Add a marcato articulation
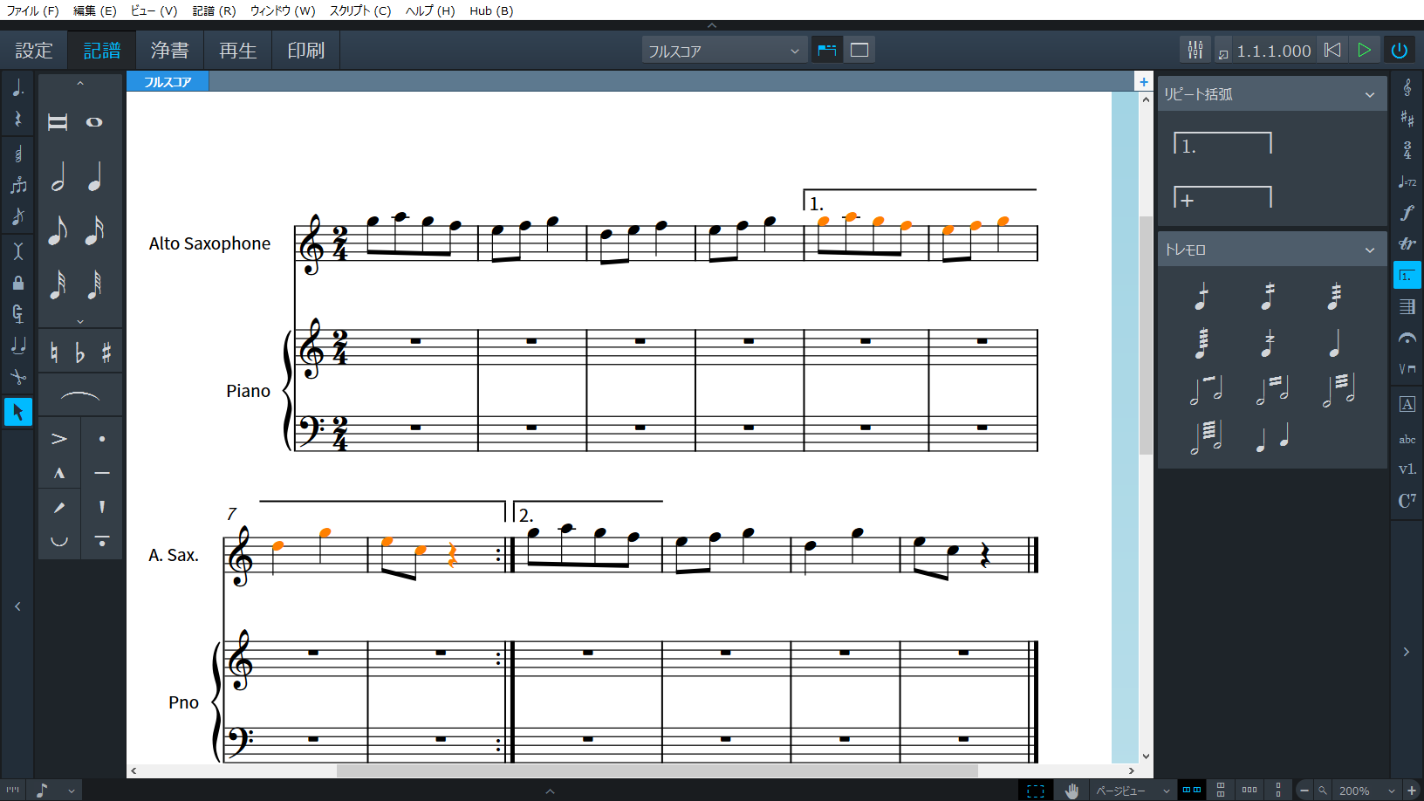This screenshot has height=801, width=1424. point(59,473)
